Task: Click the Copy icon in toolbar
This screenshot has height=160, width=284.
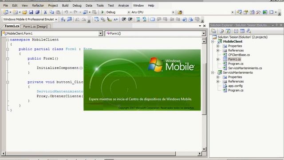Action: coord(52,12)
